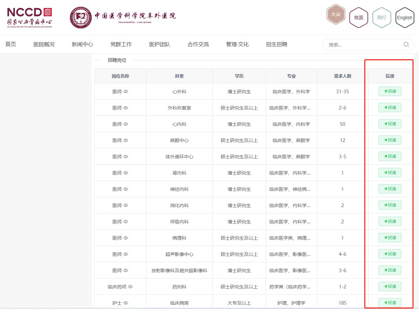
Task: View details eye icon for 外科恢复室 医师
Action: (x=126, y=108)
